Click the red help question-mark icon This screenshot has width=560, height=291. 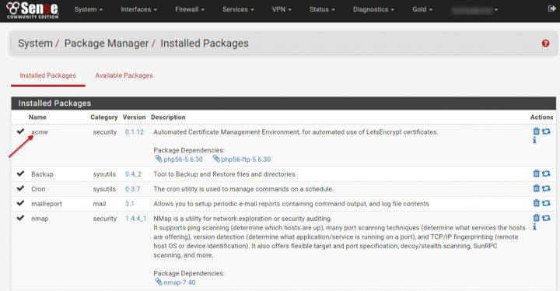pyautogui.click(x=545, y=44)
